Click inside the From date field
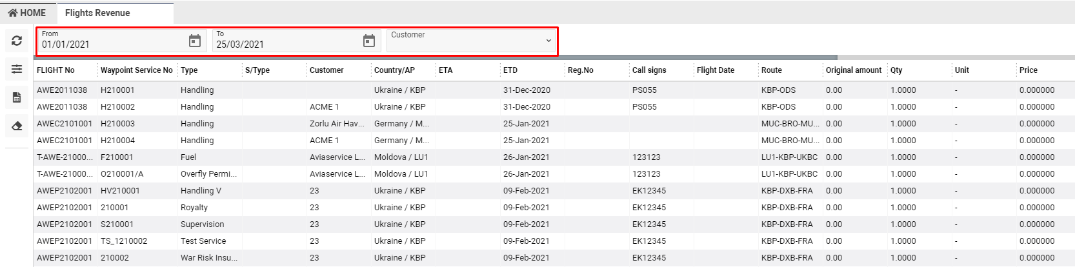Image resolution: width=1075 pixels, height=267 pixels. [x=110, y=44]
